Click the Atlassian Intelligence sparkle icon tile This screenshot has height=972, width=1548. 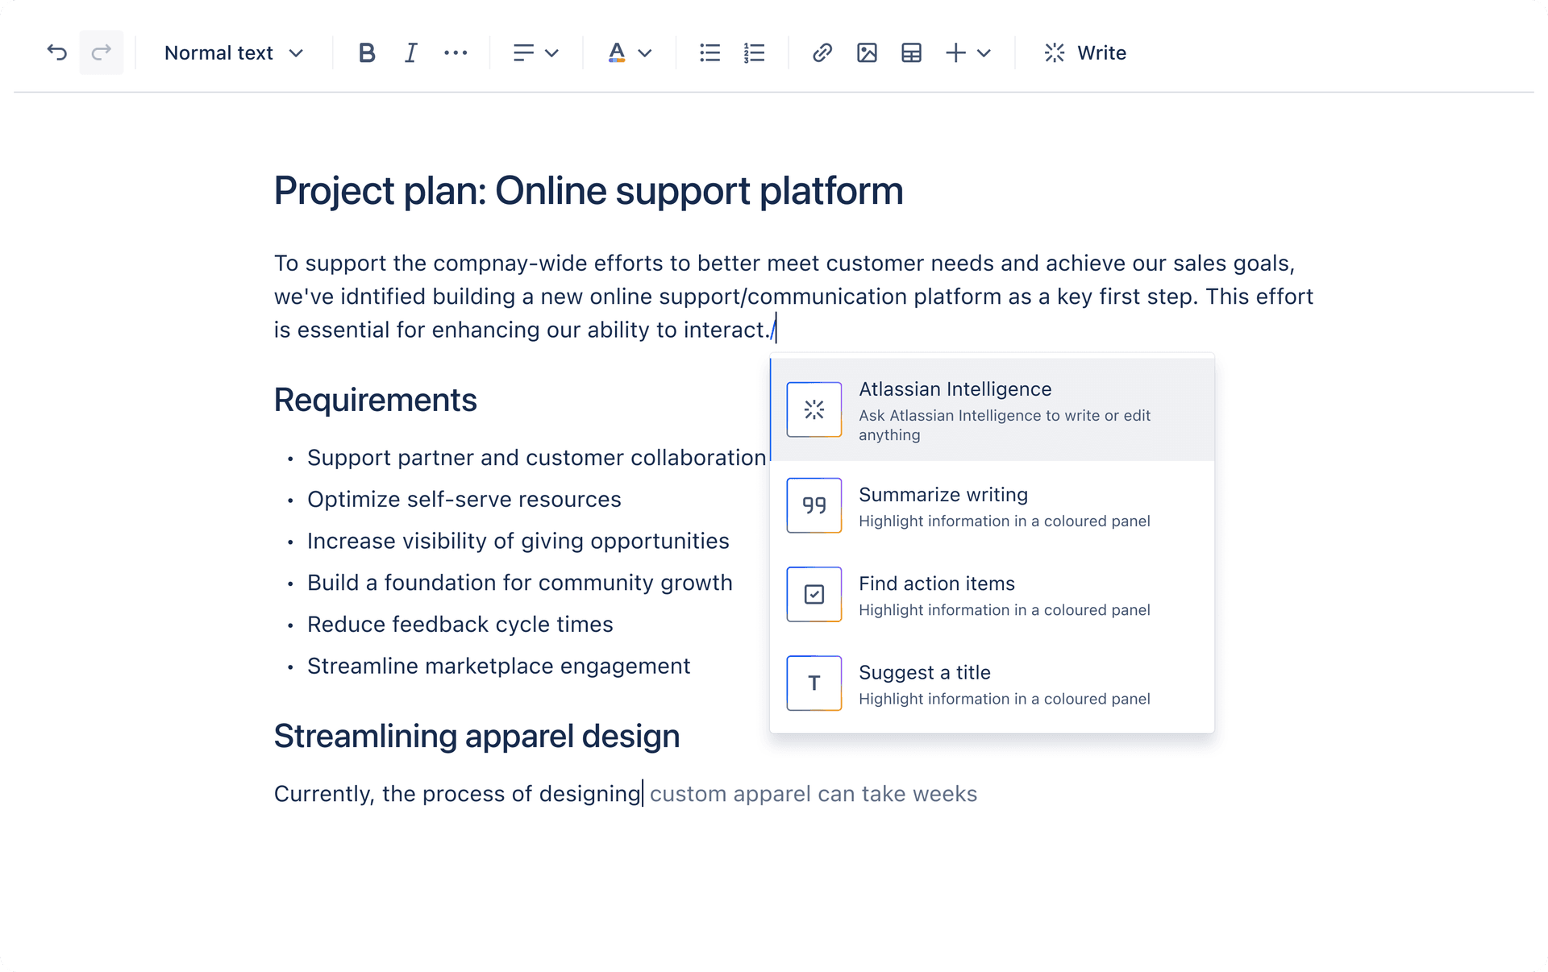[814, 410]
